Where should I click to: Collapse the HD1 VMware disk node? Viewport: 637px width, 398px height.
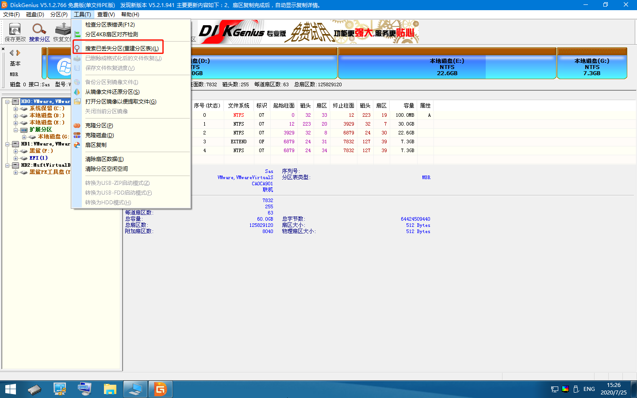8,144
